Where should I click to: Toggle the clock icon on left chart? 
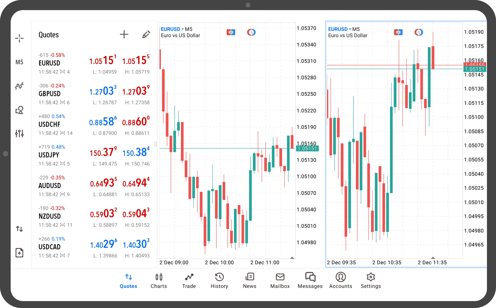[x=251, y=32]
